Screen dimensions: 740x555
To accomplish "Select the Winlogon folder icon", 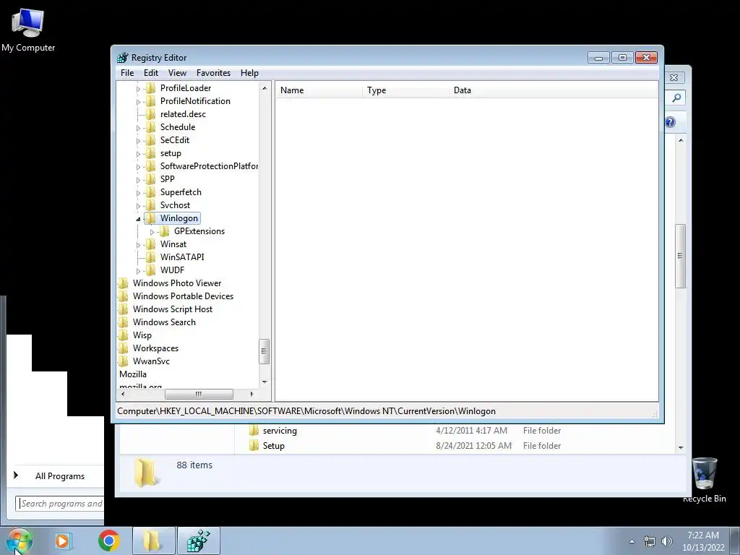I will click(x=150, y=218).
